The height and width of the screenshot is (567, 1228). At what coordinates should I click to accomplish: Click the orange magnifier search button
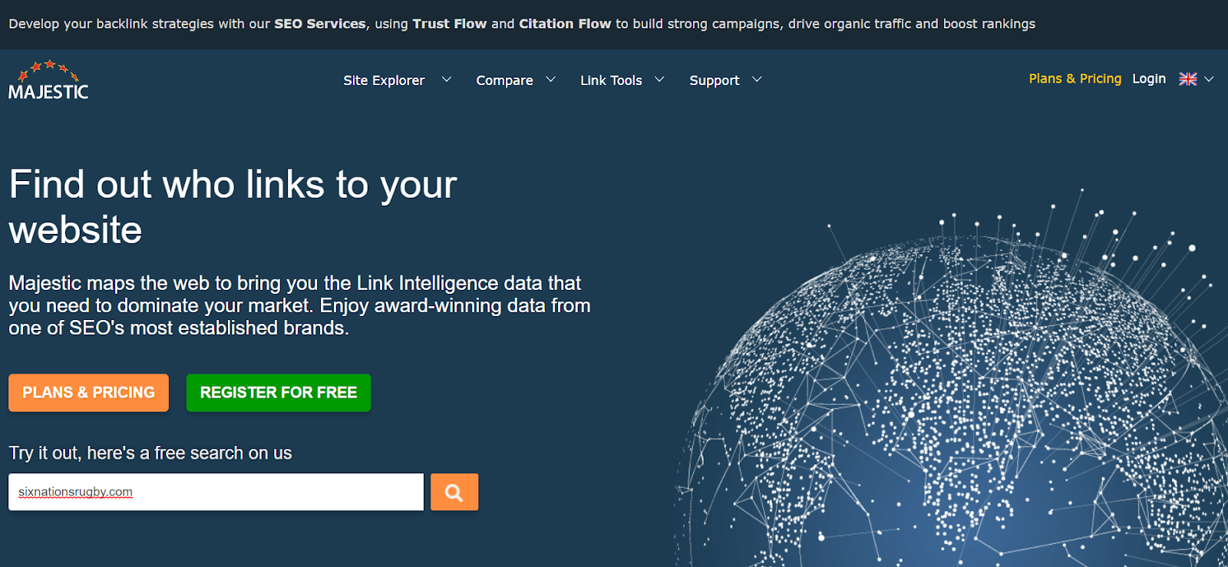[454, 492]
